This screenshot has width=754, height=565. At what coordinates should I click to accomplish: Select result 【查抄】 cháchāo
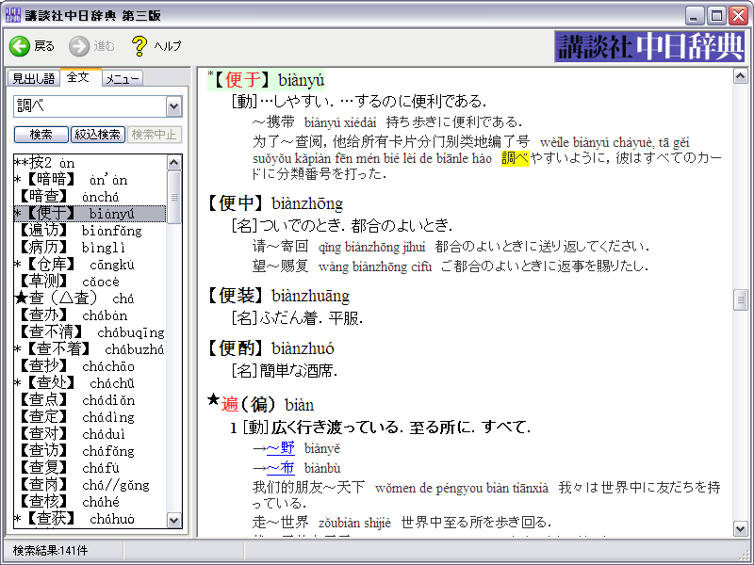coord(90,366)
